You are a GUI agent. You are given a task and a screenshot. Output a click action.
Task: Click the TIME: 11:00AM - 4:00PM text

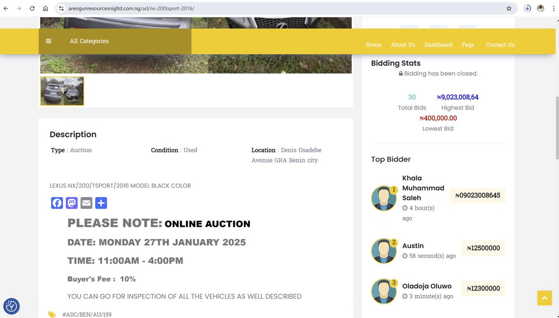(125, 261)
